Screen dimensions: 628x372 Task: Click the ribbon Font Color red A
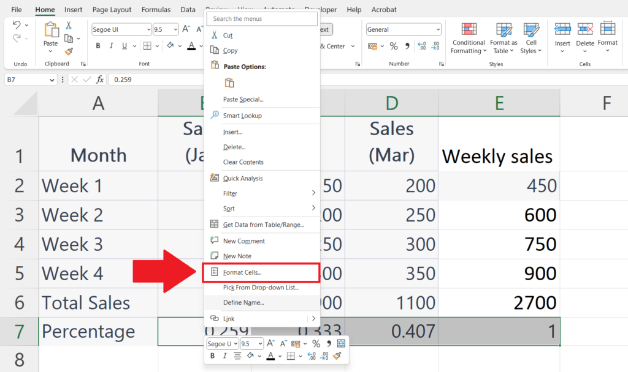click(x=191, y=46)
